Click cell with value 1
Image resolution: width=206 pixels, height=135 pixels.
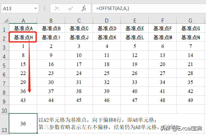[23, 46]
